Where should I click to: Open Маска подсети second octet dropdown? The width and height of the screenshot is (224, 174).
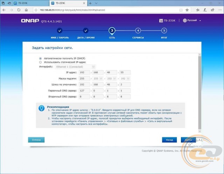98,78
